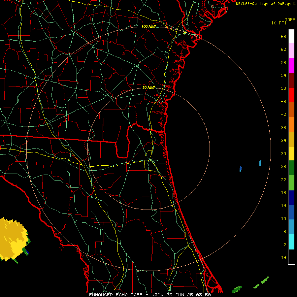Click the '[K FT]' units label
This screenshot has height=297, width=297.
[x=279, y=23]
